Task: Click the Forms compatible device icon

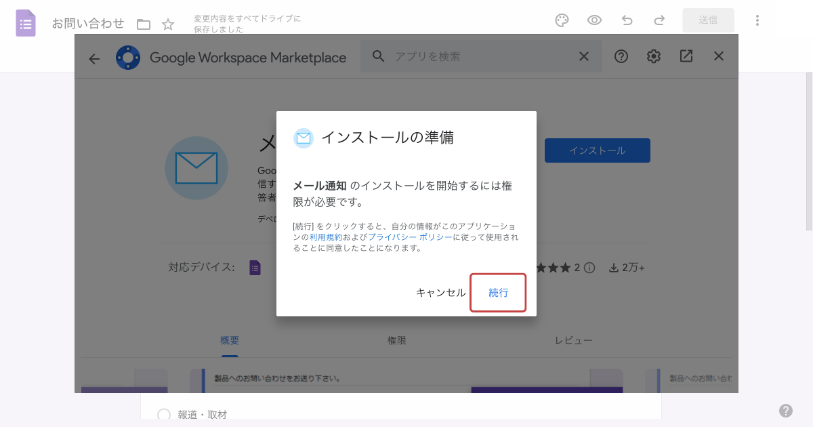Action: pos(255,268)
